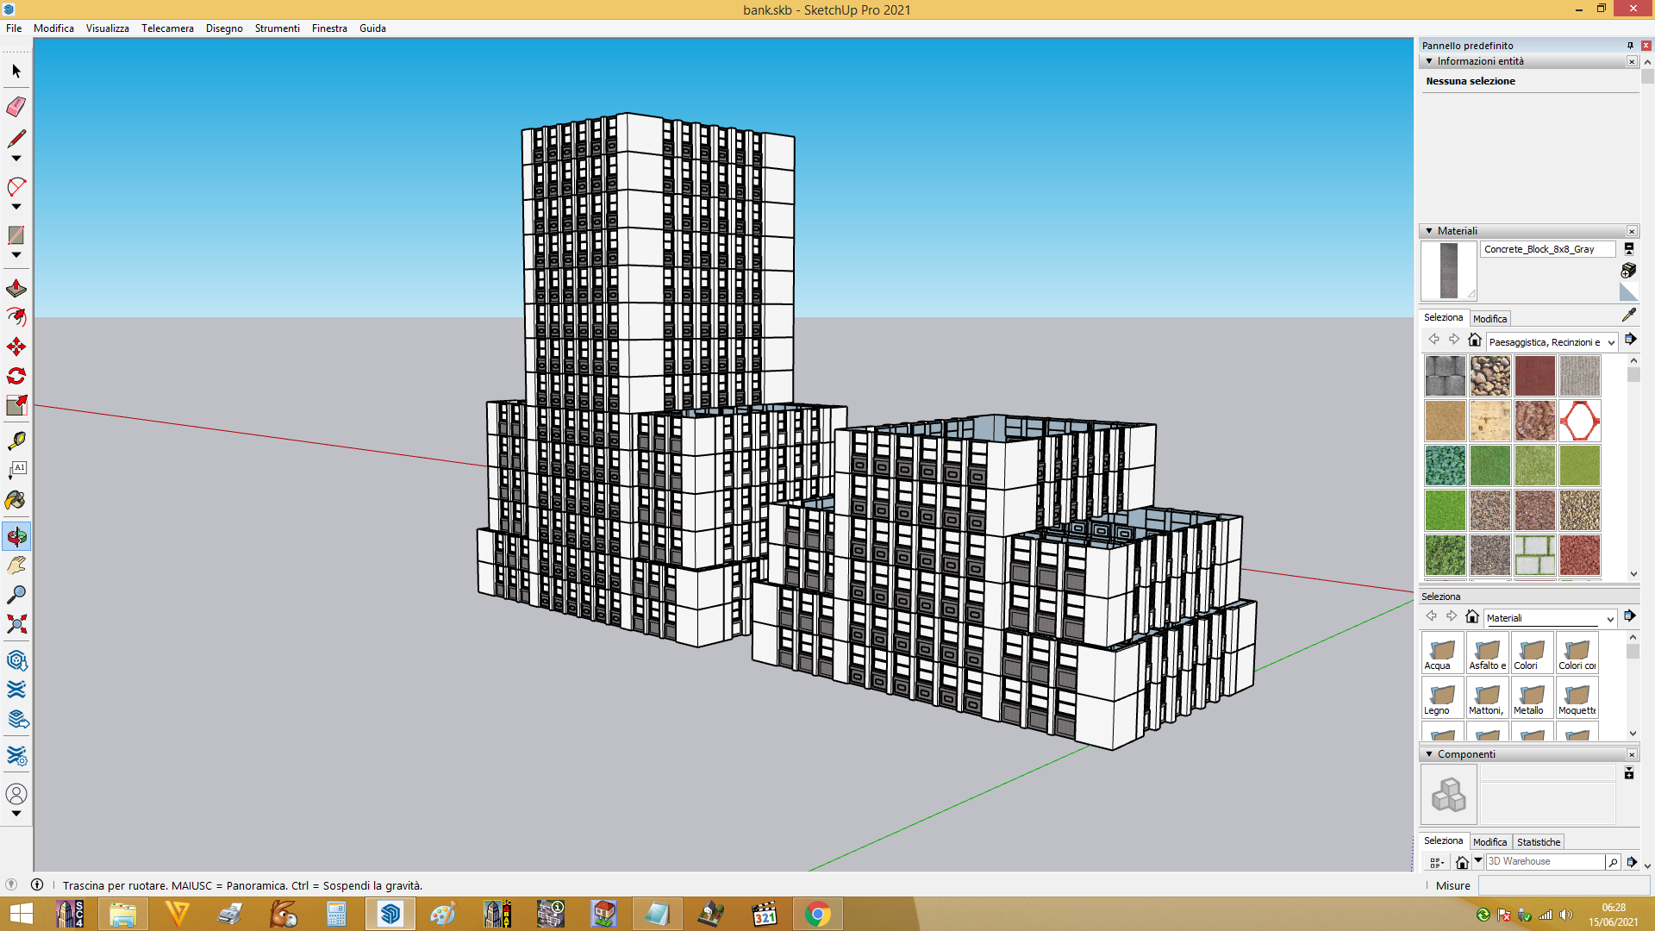The image size is (1655, 931).
Task: Open the Disegno menu
Action: pos(224,28)
